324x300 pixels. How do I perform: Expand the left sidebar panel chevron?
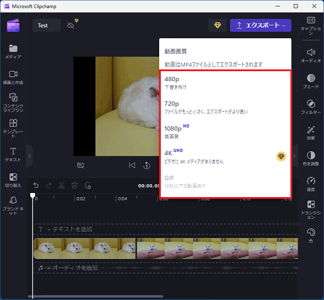tap(29, 156)
